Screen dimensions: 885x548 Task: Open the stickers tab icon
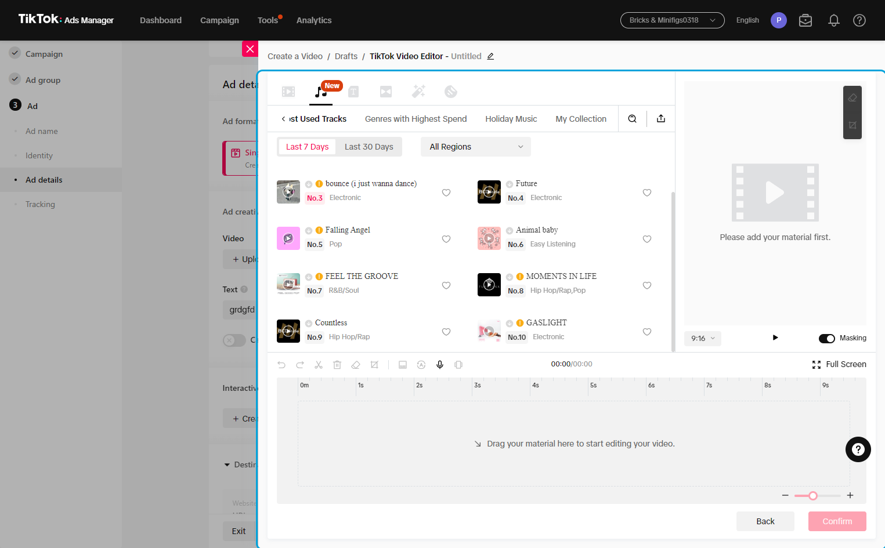(451, 92)
